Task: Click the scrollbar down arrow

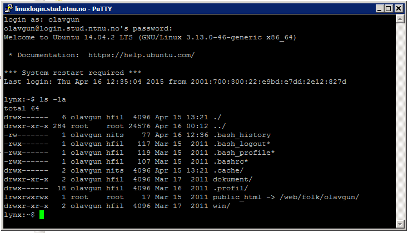Action: 400,224
